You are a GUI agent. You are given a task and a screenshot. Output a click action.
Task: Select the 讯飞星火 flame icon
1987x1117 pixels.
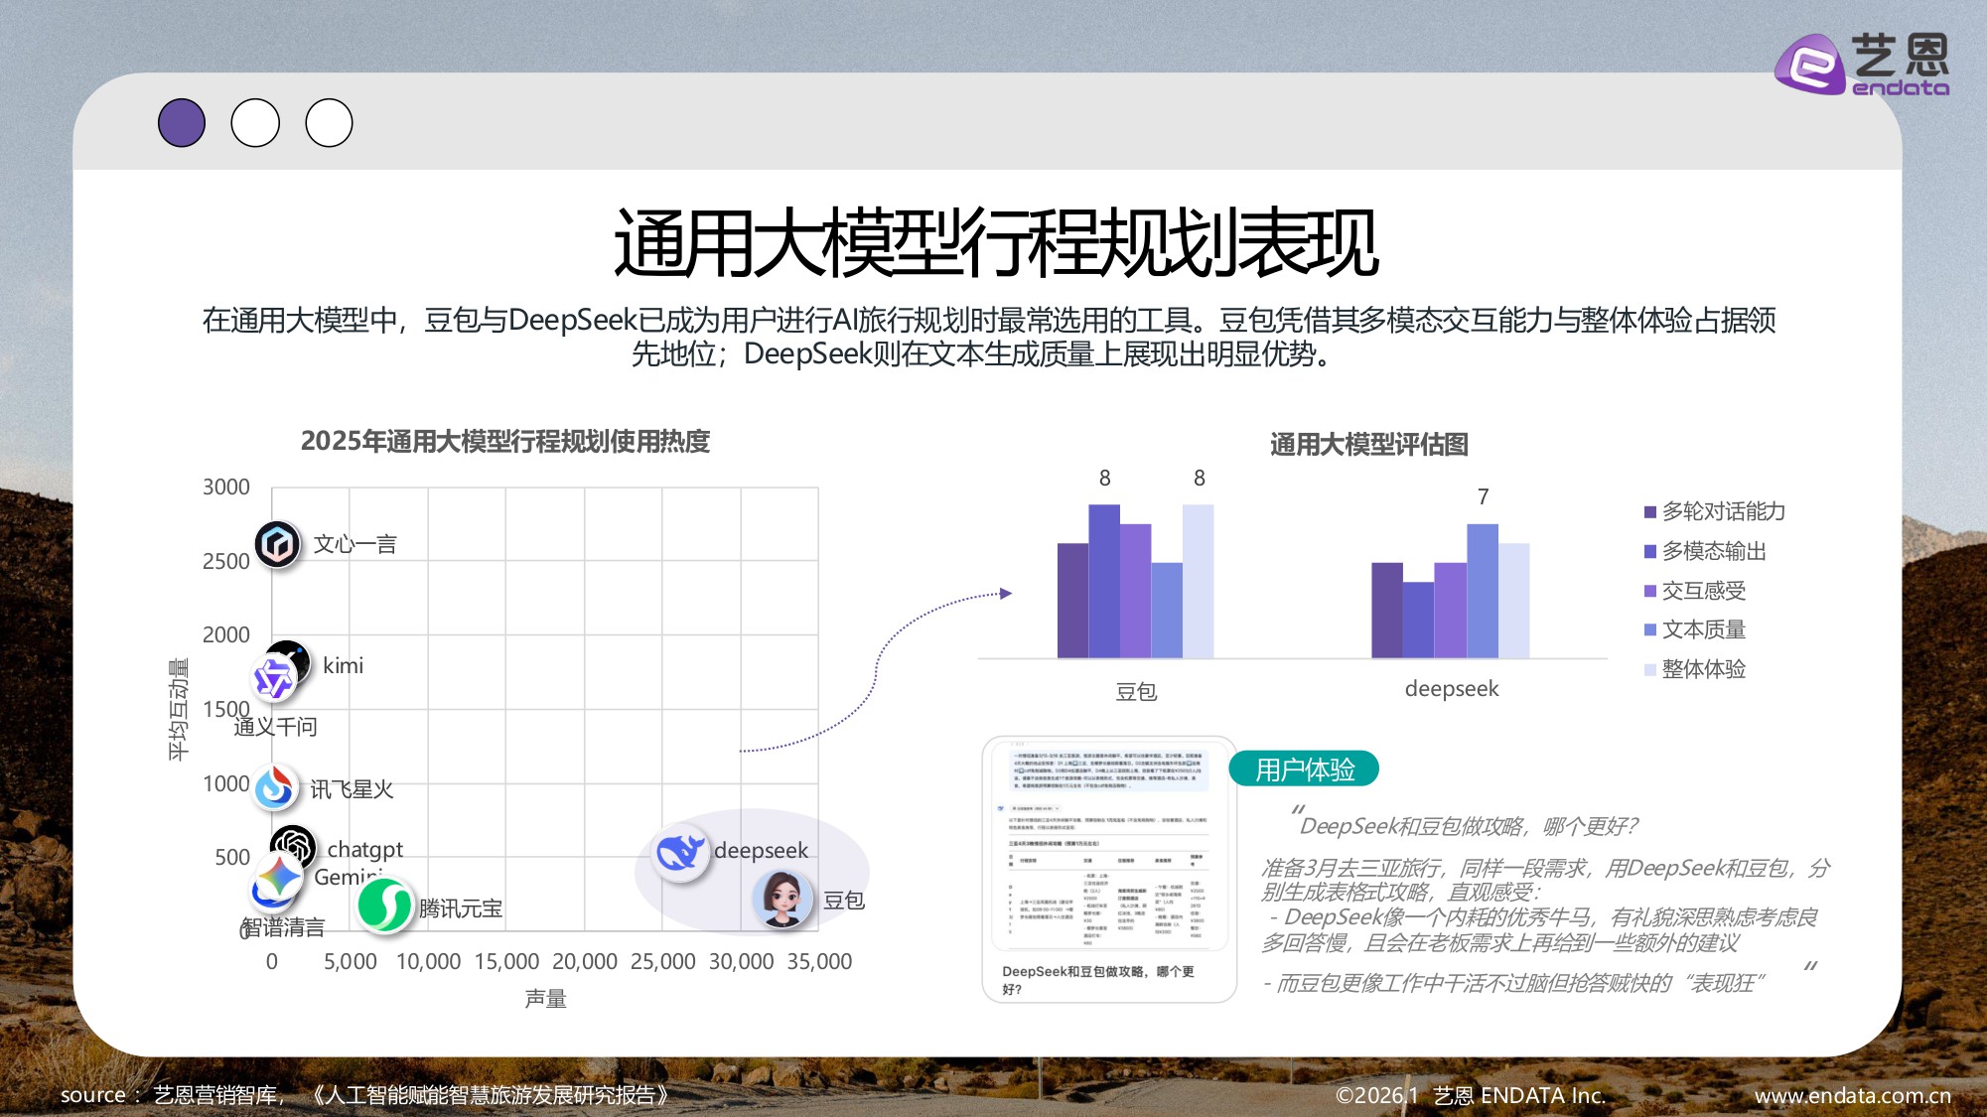pos(275,786)
